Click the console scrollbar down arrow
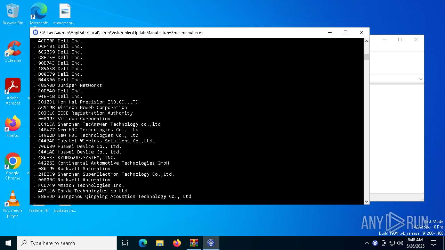Image resolution: width=445 pixels, height=250 pixels. (366, 201)
